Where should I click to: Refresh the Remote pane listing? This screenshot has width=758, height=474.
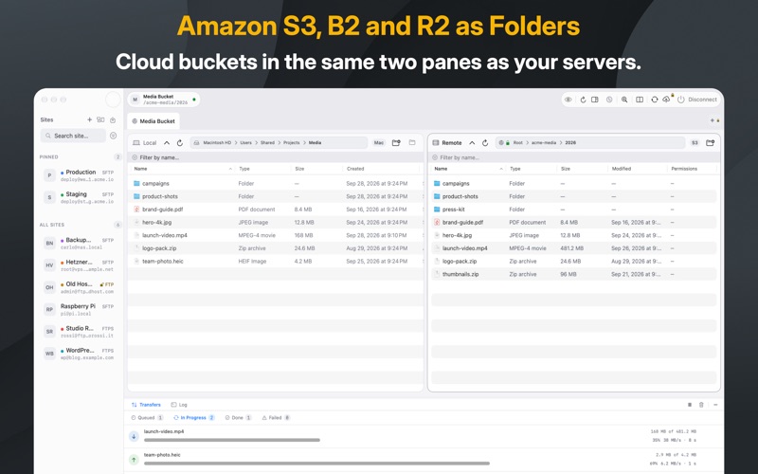(x=485, y=143)
